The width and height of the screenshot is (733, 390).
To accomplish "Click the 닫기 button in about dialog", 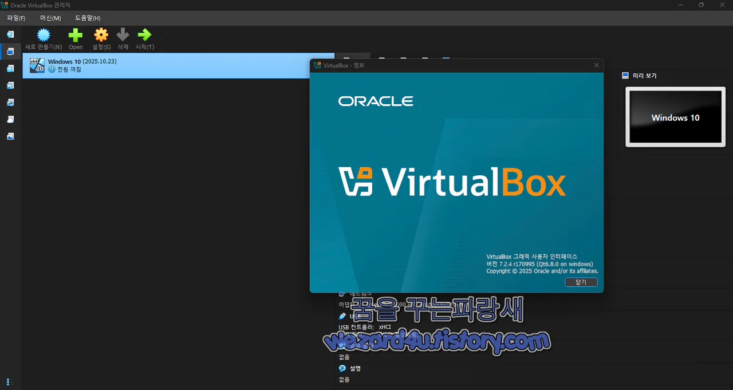I will click(x=581, y=282).
